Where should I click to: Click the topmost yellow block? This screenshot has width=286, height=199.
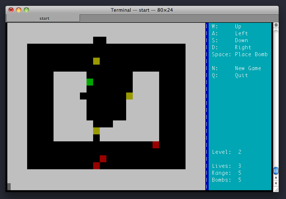[96, 61]
